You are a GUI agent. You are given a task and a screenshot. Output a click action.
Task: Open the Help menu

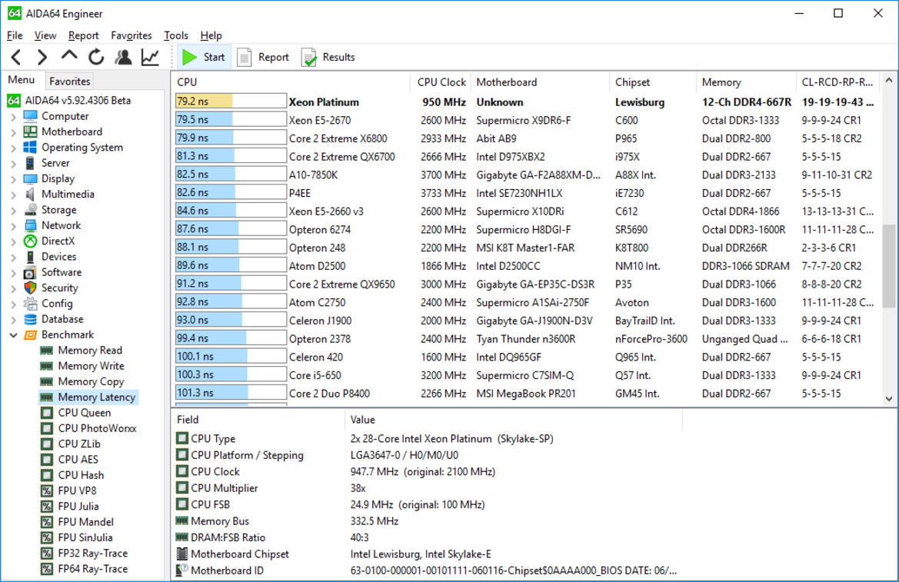click(x=211, y=35)
